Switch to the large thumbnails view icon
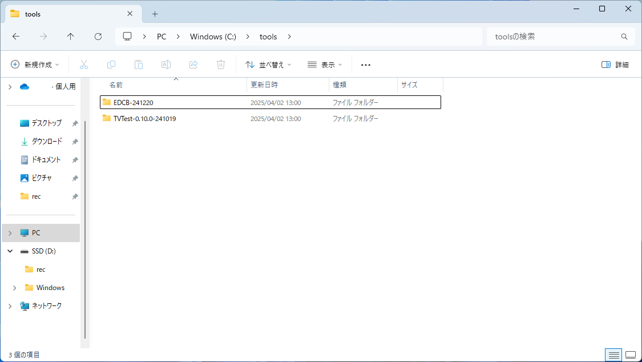 click(x=631, y=355)
